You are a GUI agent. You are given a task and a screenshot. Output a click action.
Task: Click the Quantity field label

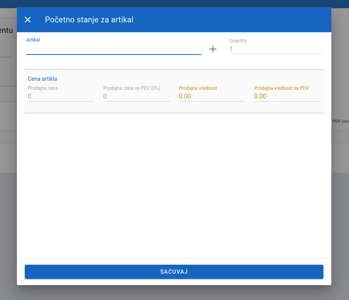(x=238, y=41)
